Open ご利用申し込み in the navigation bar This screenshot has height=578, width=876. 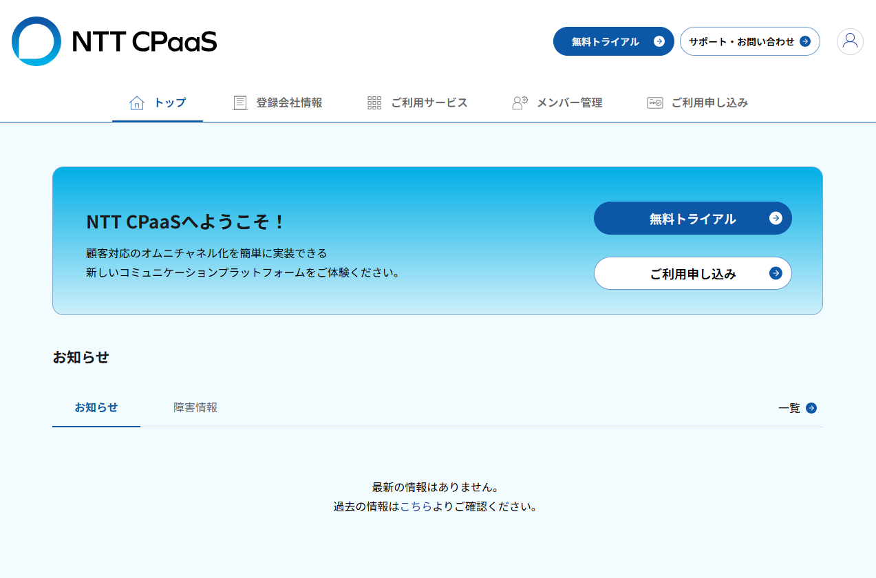click(x=698, y=103)
